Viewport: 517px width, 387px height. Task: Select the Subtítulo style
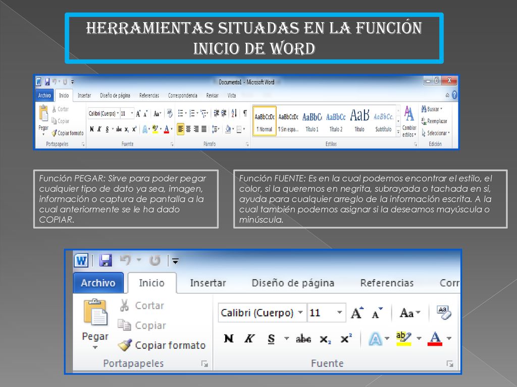coord(384,121)
